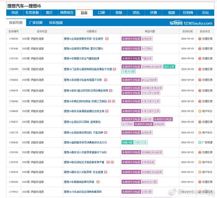Open the 综述 tab

[x=15, y=13]
